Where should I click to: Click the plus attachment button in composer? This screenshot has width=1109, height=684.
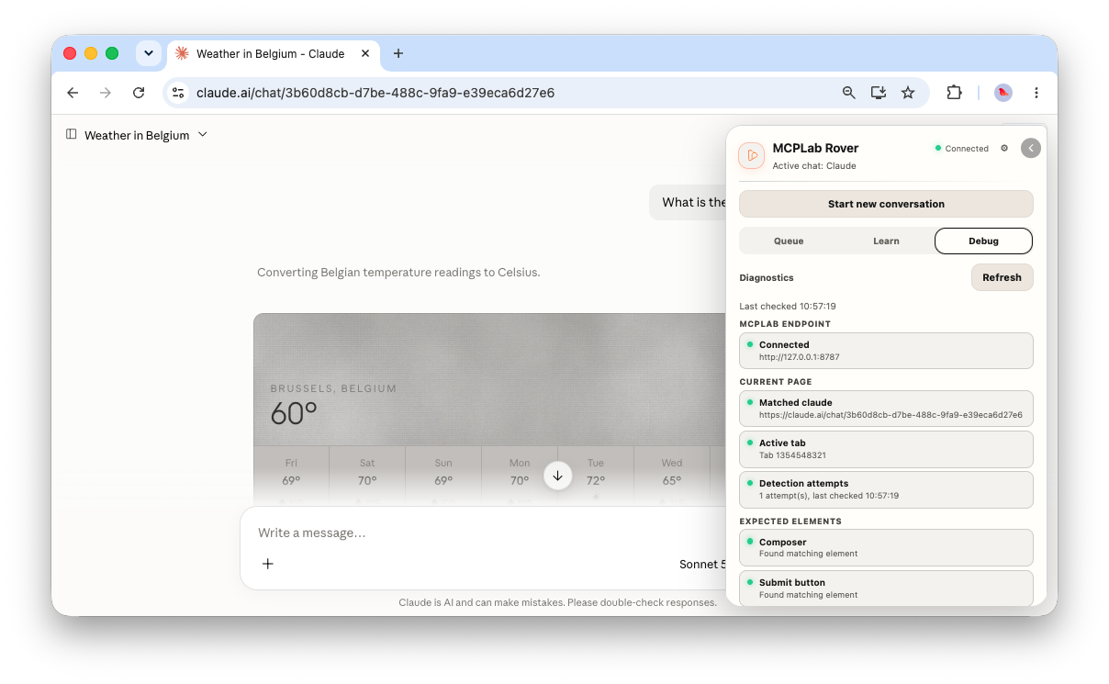(268, 564)
